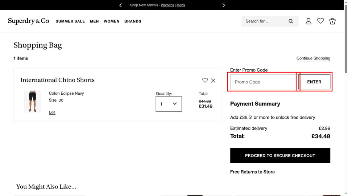348x196 pixels.
Task: Open the Women menu
Action: point(111,21)
